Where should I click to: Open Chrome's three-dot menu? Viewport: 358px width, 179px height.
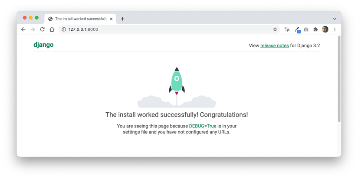[335, 29]
